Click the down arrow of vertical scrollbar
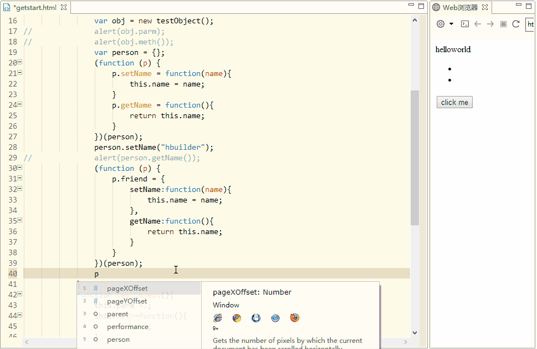The height and width of the screenshot is (349, 537). click(x=415, y=332)
